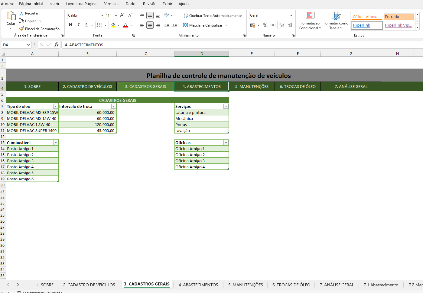Toggle Quebrar Texto Automaticamente

pyautogui.click(x=213, y=16)
